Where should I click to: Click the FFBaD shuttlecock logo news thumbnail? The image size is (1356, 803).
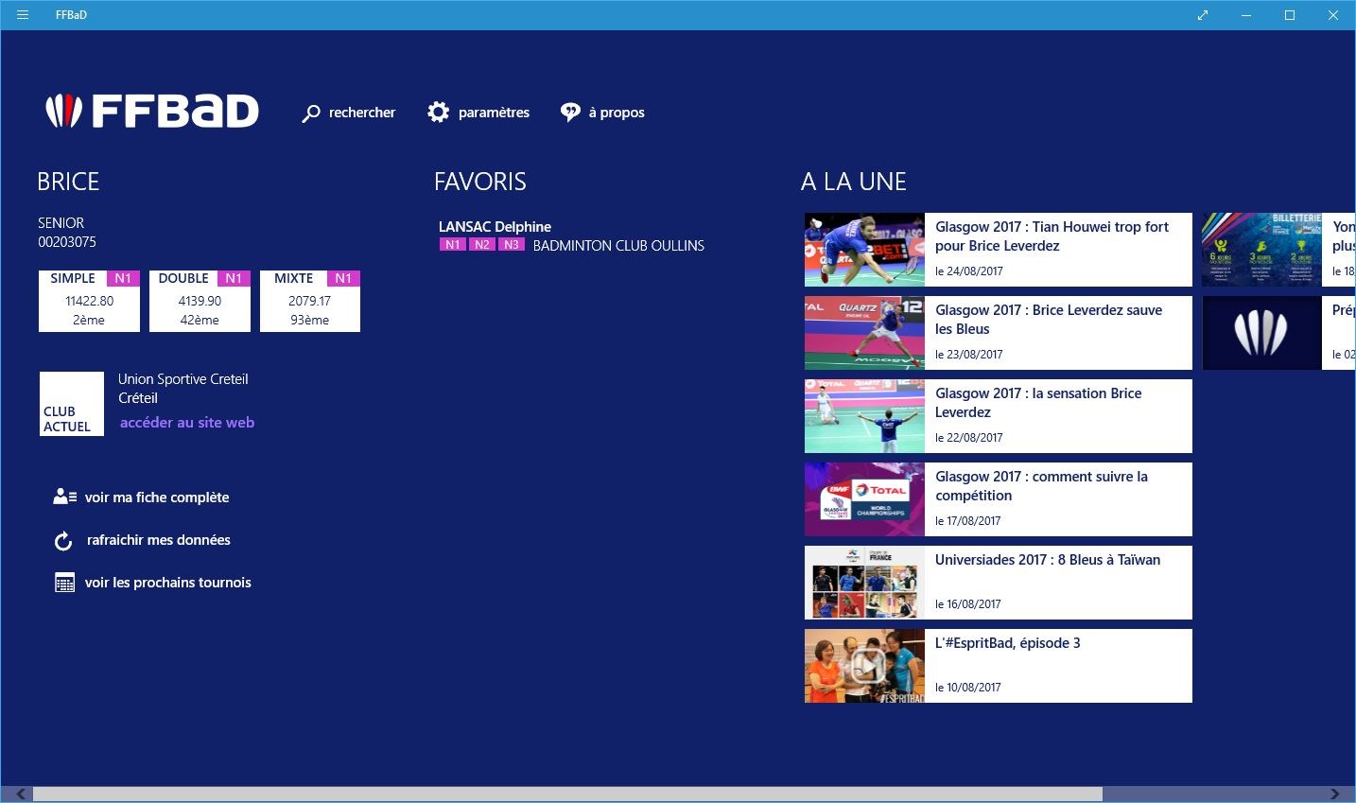[1261, 333]
